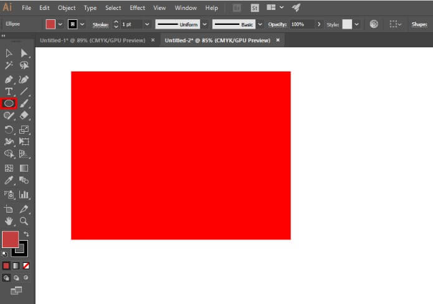This screenshot has width=433, height=304.
Task: Click the control bar fill swatch
Action: coord(50,24)
